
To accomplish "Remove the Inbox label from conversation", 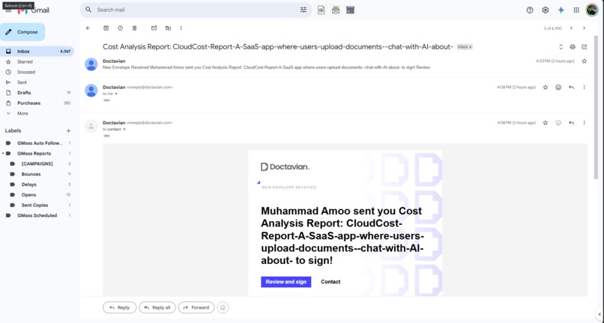I will point(471,47).
